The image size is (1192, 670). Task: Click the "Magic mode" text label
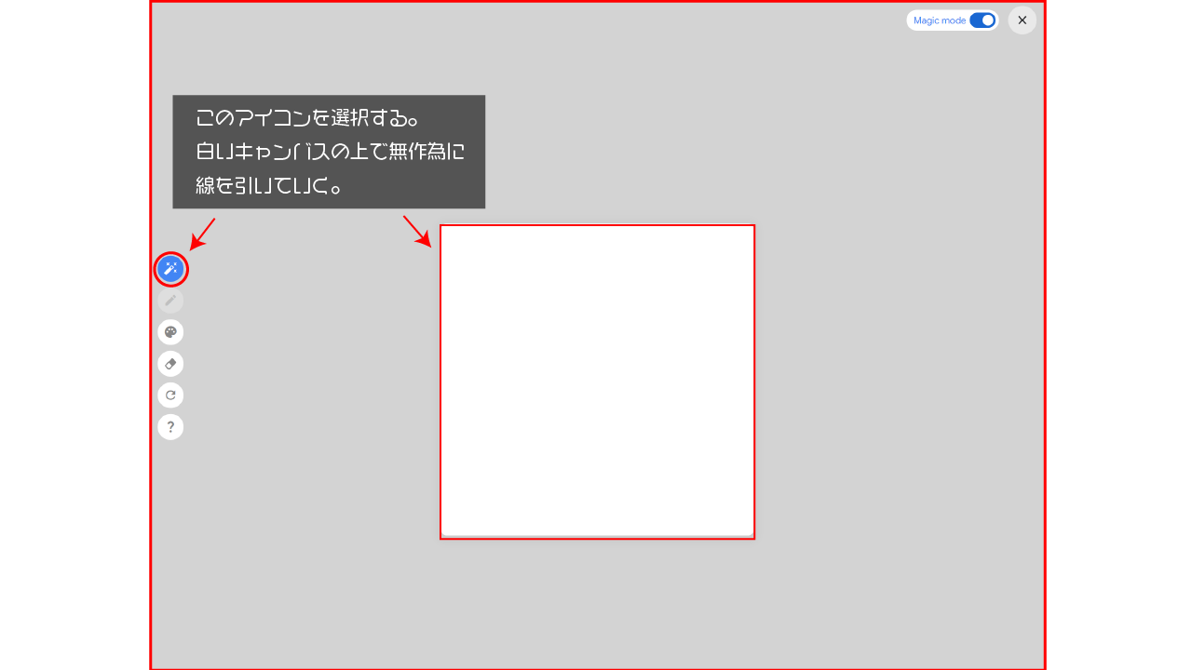[x=940, y=20]
